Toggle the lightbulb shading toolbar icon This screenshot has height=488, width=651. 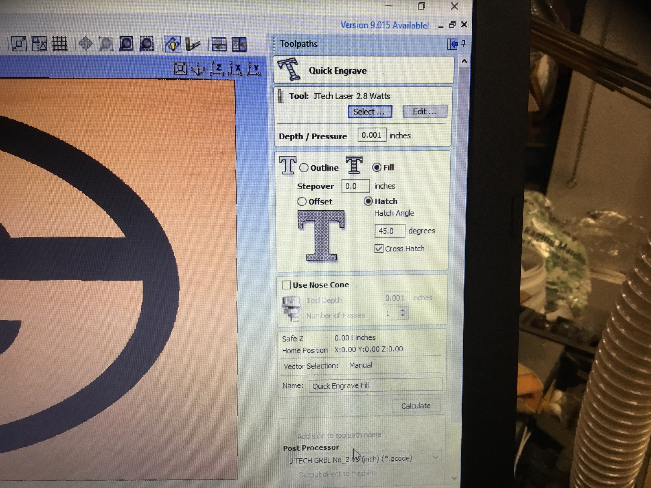click(x=173, y=44)
